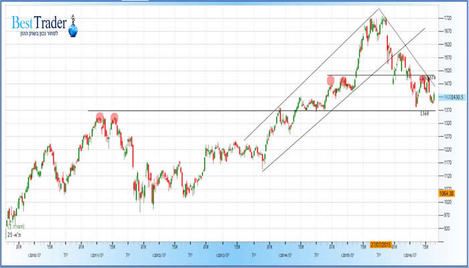The image size is (469, 268).
Task: Click the 1368 support level label
Action: [x=424, y=115]
